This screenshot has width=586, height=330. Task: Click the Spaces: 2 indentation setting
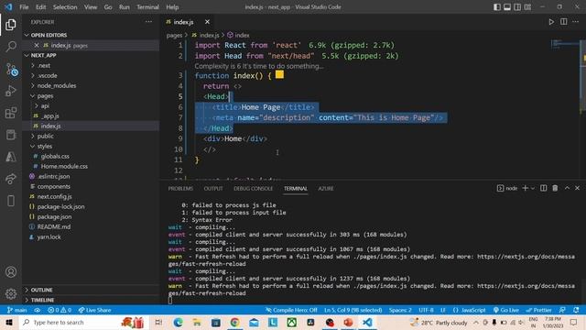pos(400,310)
